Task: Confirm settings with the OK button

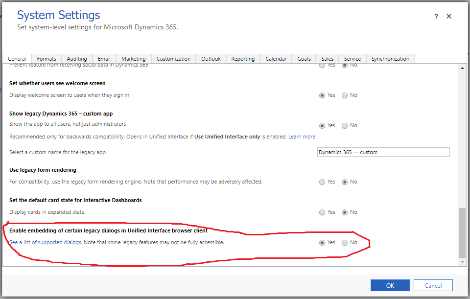Action: tap(390, 285)
